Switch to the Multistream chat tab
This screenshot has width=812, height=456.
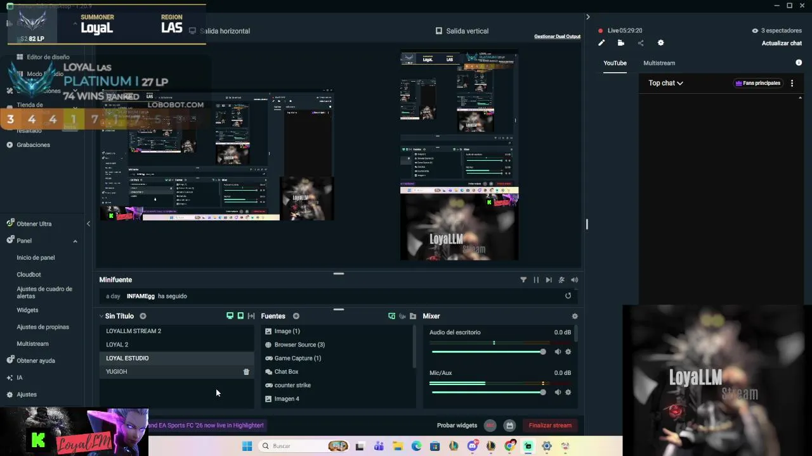click(659, 63)
